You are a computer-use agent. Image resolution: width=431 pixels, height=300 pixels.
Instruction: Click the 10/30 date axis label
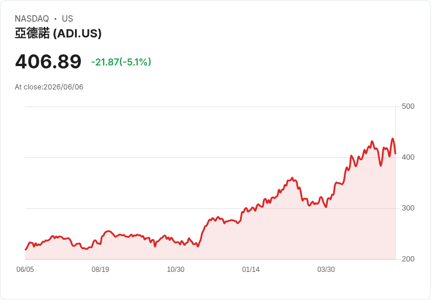click(x=176, y=270)
